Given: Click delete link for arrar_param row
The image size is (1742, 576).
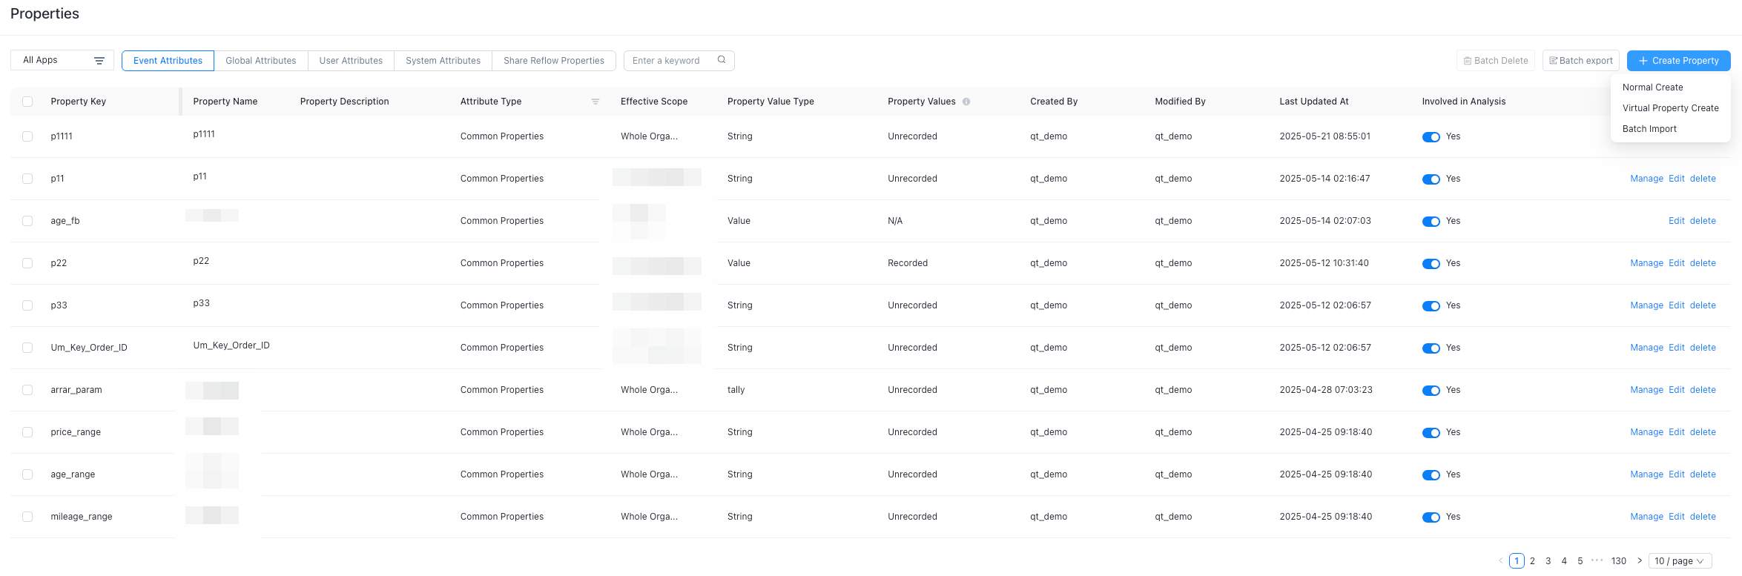Looking at the screenshot, I should pyautogui.click(x=1703, y=390).
